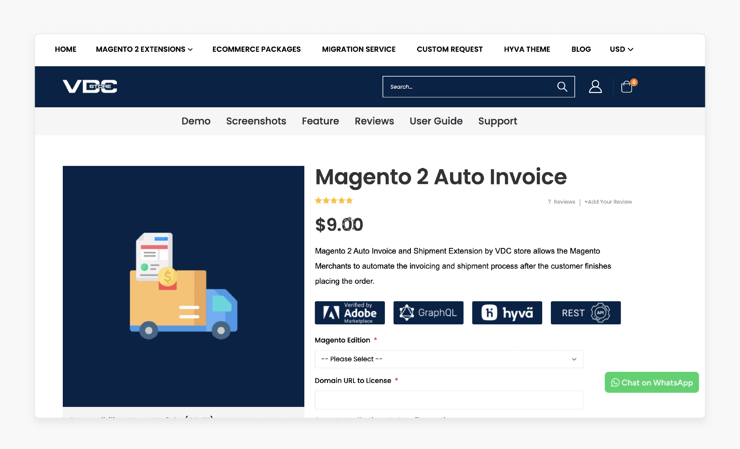Open Custom Request menu item
The width and height of the screenshot is (740, 449).
pos(450,49)
